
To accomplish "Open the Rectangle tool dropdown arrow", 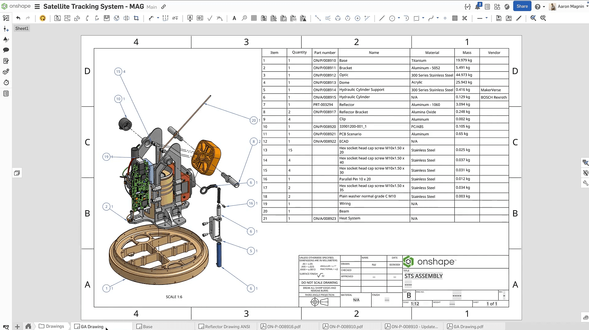I will point(423,18).
